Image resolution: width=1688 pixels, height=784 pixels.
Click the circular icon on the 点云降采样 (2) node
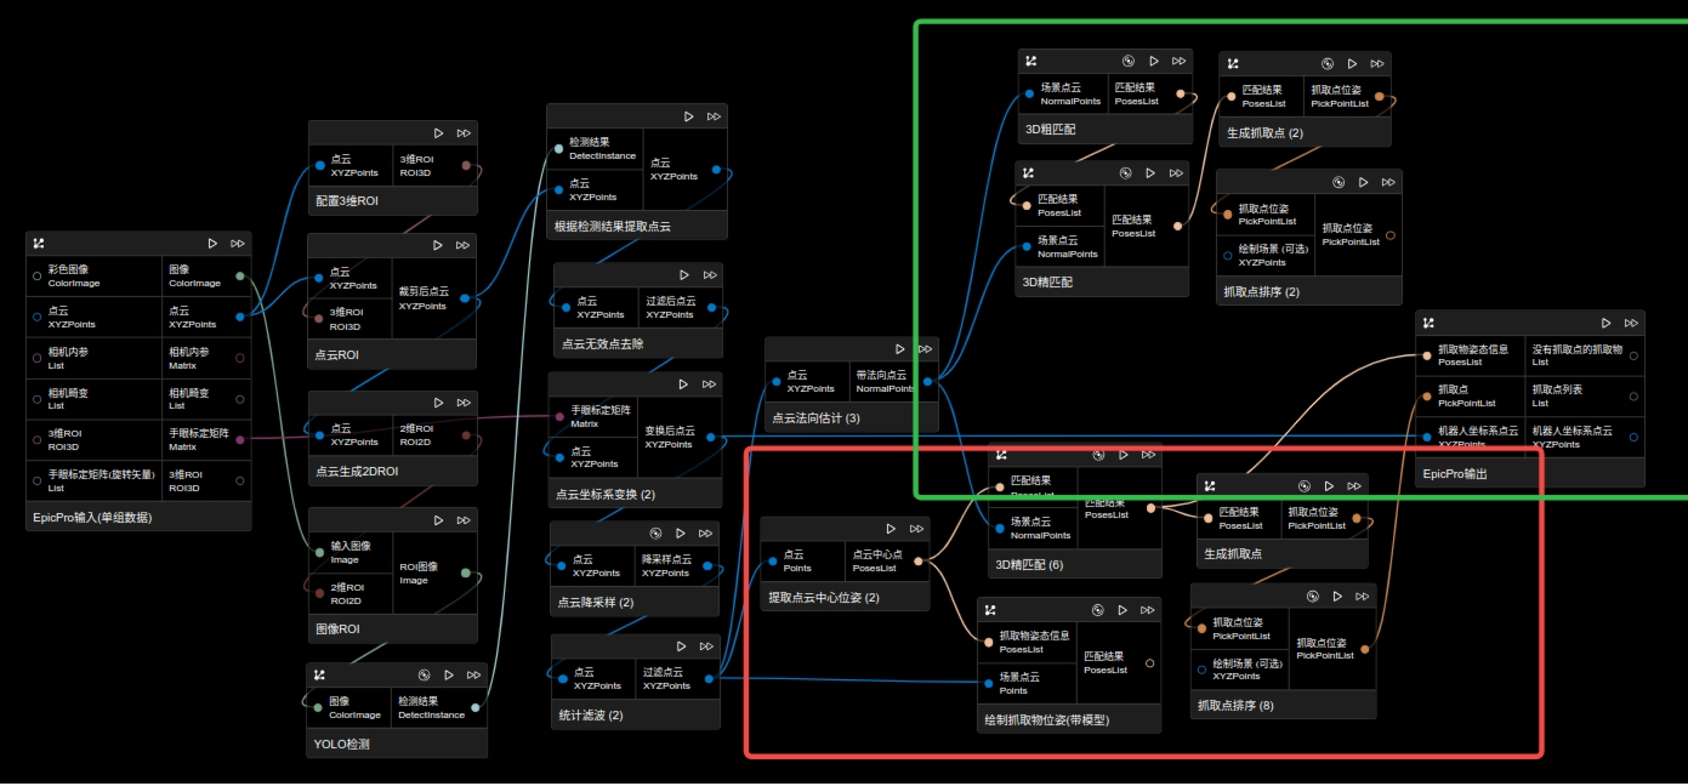pos(655,533)
